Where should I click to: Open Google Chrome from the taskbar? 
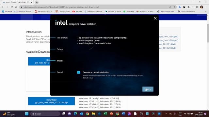tap(88, 114)
